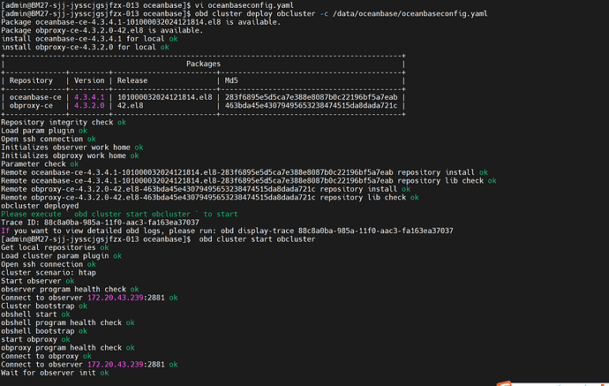
Task: Click 'Cluster bootstrap' line
Action: [44, 307]
